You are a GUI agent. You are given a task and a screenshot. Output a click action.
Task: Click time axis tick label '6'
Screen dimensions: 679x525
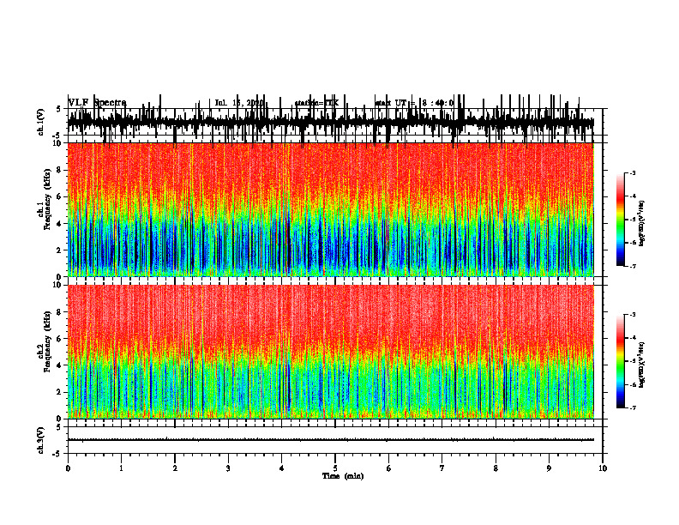pyautogui.click(x=389, y=468)
